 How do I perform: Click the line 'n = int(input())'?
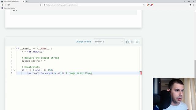click(32, 52)
